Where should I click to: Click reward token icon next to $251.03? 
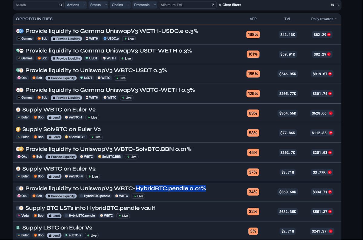pyautogui.click(x=330, y=153)
